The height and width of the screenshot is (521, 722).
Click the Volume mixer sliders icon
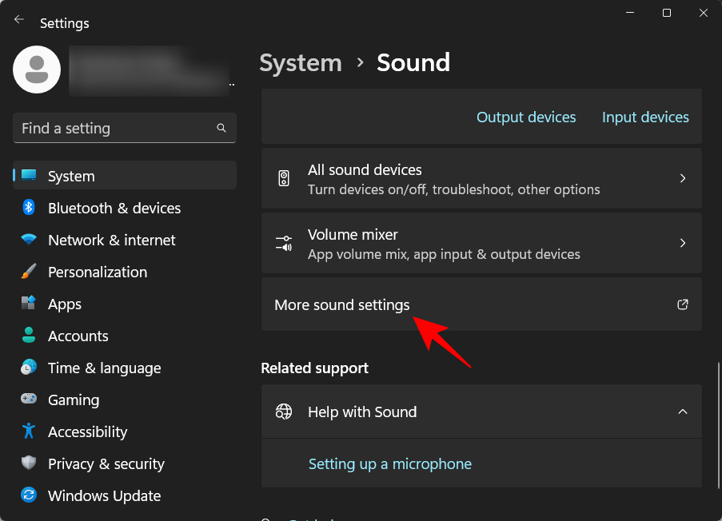click(283, 243)
